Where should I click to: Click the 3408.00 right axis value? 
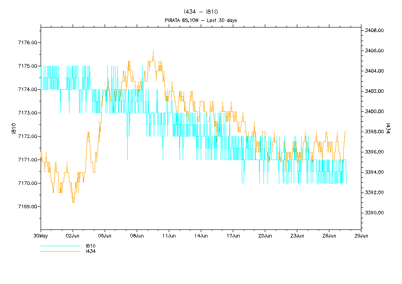374,30
